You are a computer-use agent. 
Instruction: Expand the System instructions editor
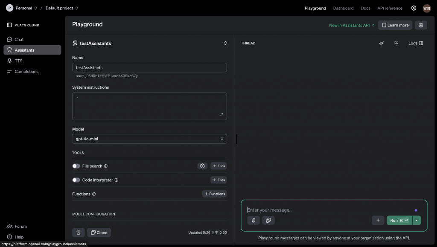(221, 114)
